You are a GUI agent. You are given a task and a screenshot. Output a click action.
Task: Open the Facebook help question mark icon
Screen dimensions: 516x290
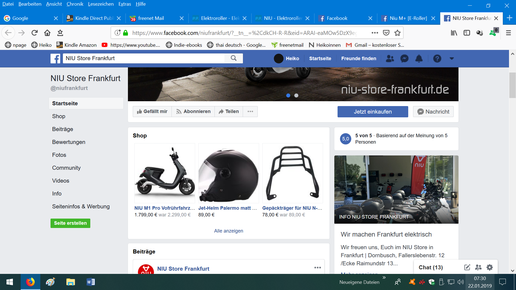(x=437, y=59)
